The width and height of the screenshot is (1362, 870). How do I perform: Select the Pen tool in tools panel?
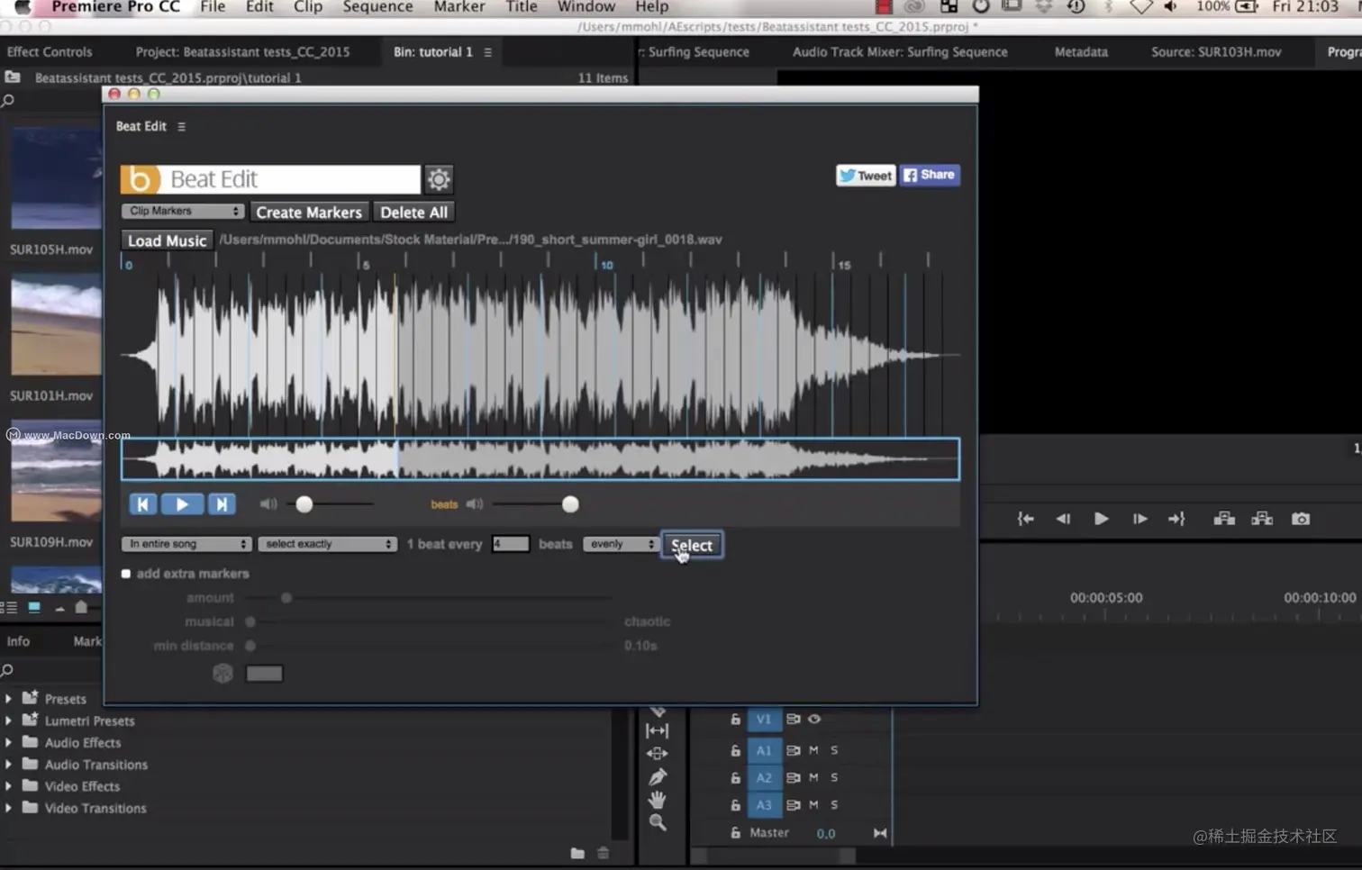(x=658, y=776)
